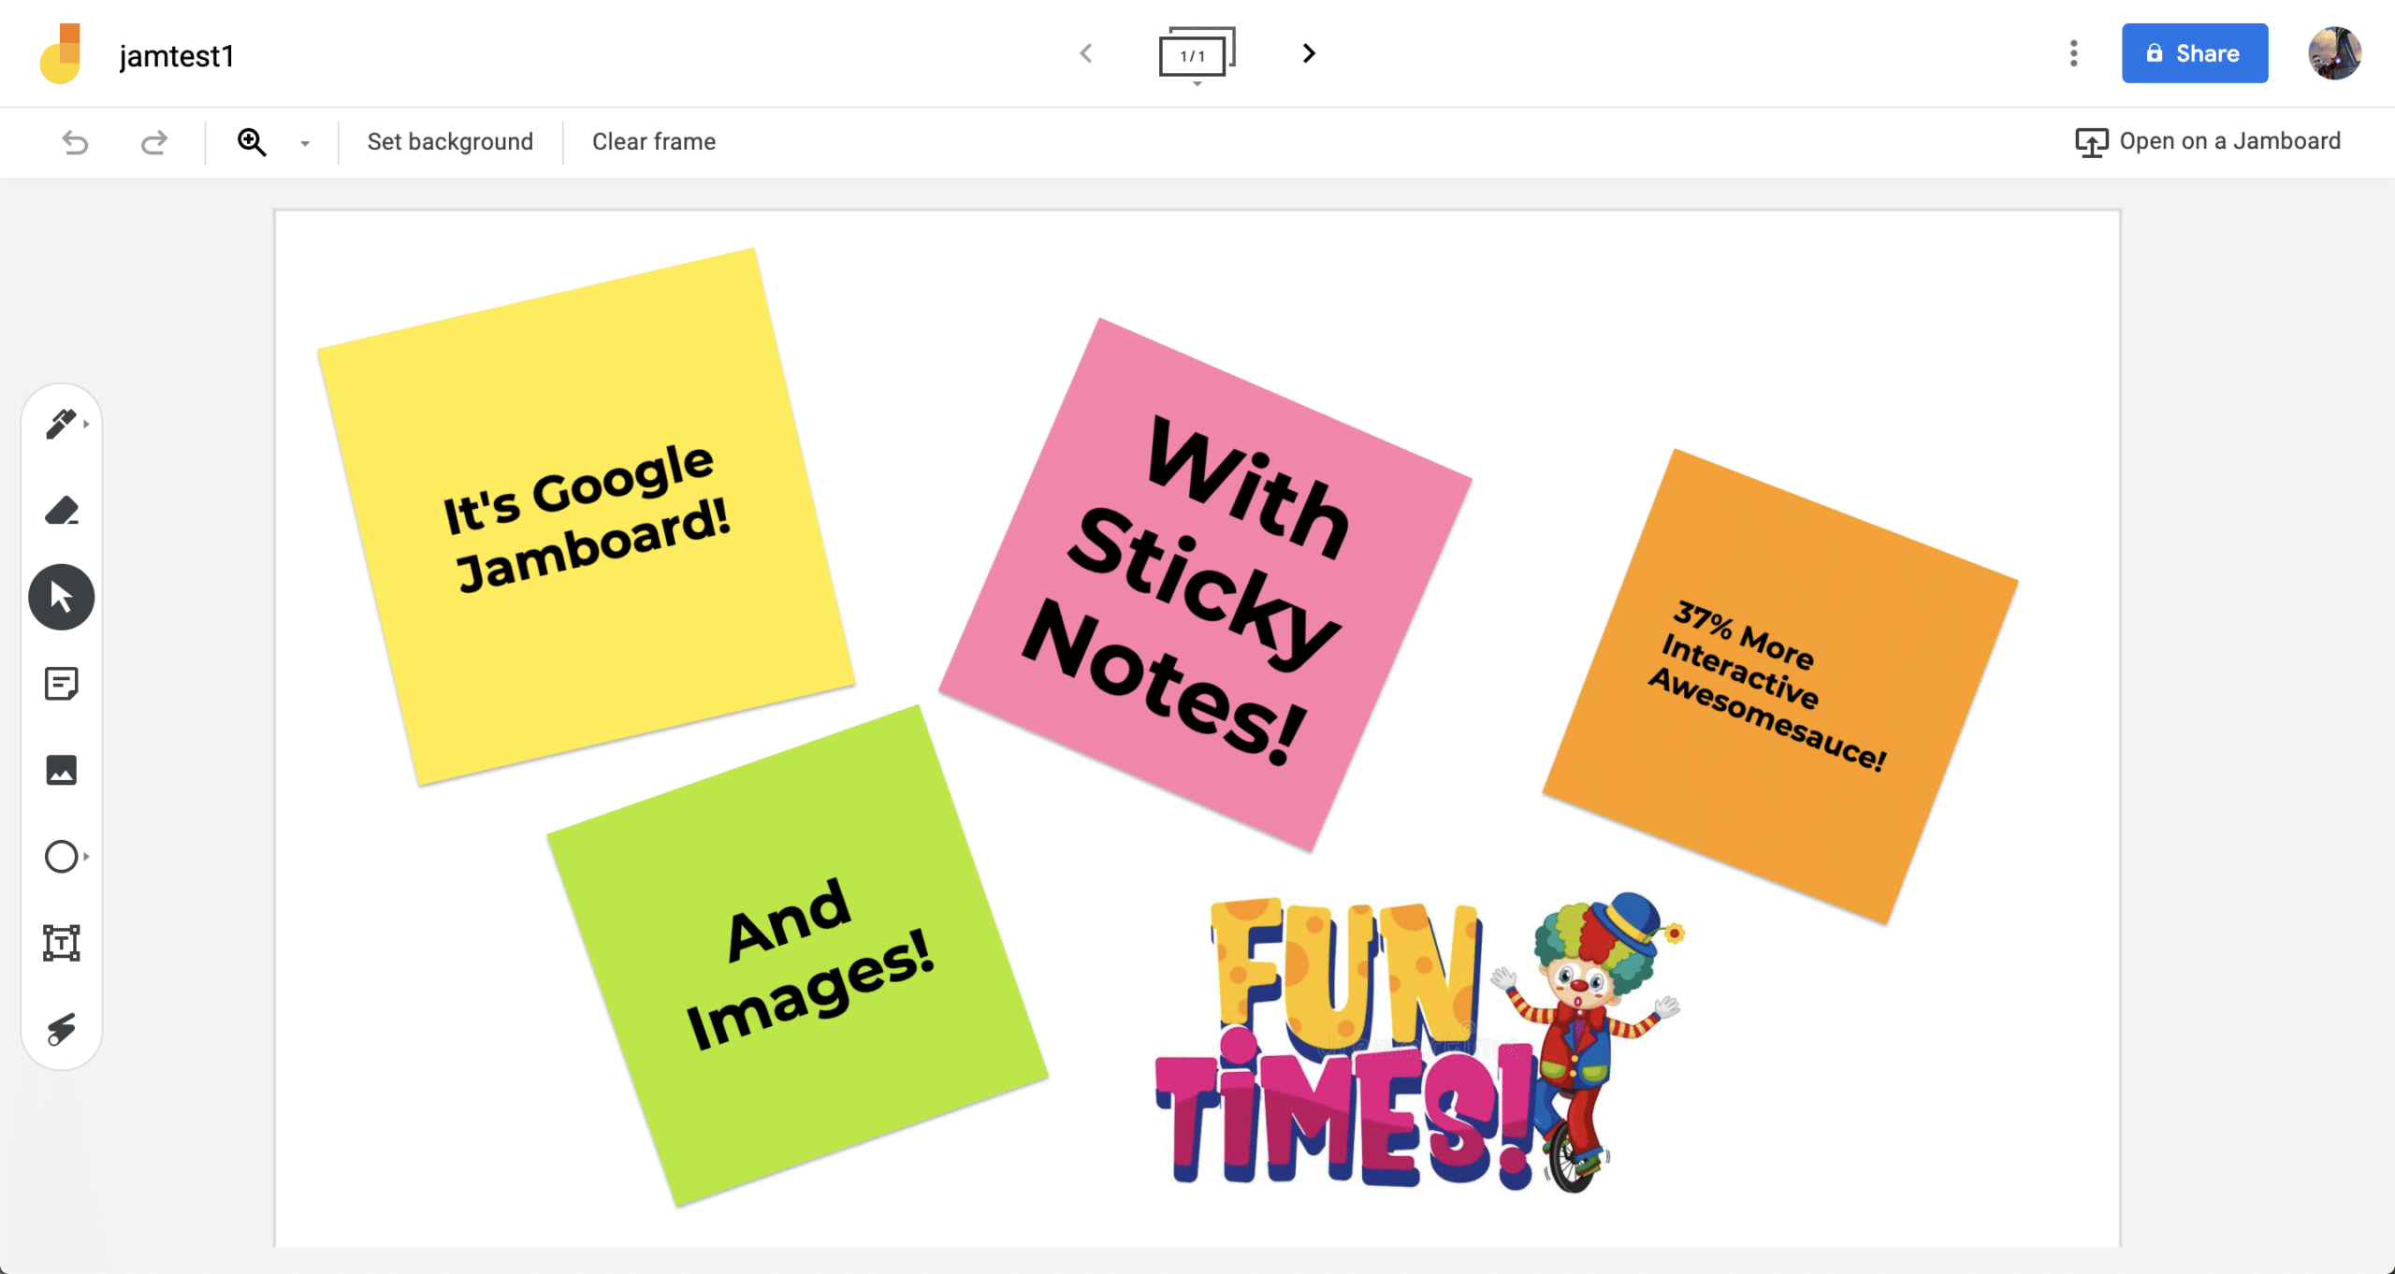This screenshot has height=1274, width=2395.
Task: Open the zoom level dropdown
Action: tap(303, 142)
